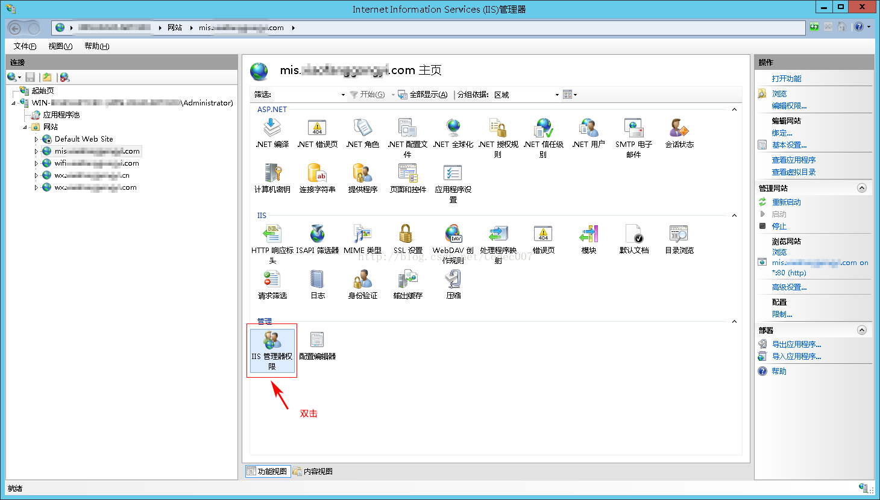Click the 重新启动 link
880x500 pixels.
[786, 202]
